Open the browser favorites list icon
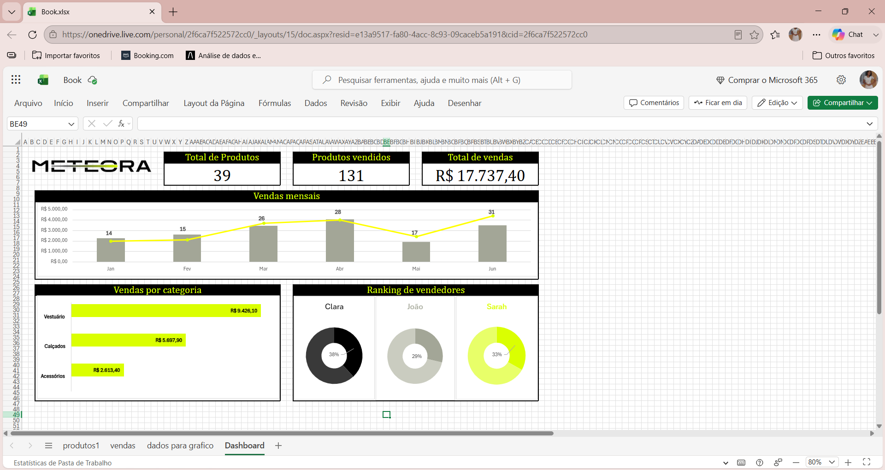Screen dimensions: 885x470 click(775, 35)
